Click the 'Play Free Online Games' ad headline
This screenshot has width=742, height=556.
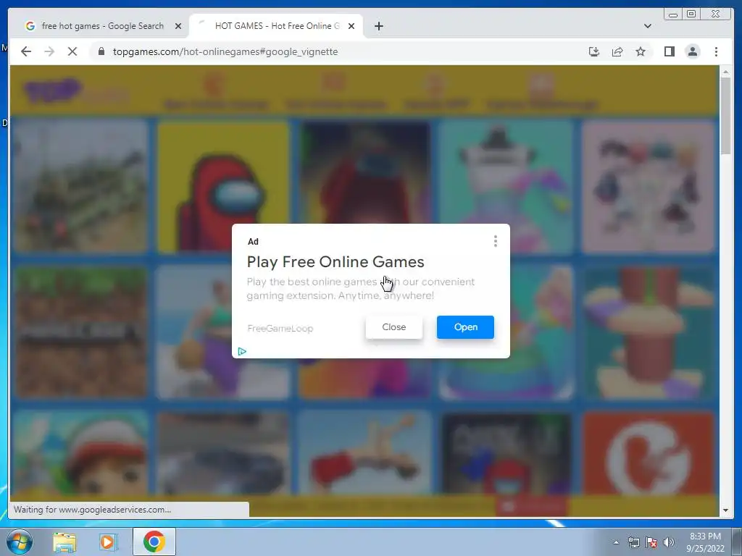(335, 261)
